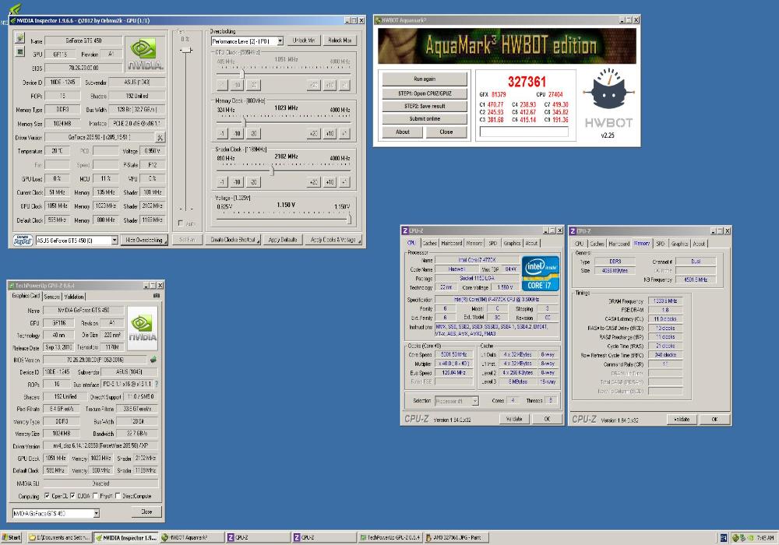Select the Graphics Card tab in GPU-Z
The height and width of the screenshot is (545, 779).
(x=26, y=296)
